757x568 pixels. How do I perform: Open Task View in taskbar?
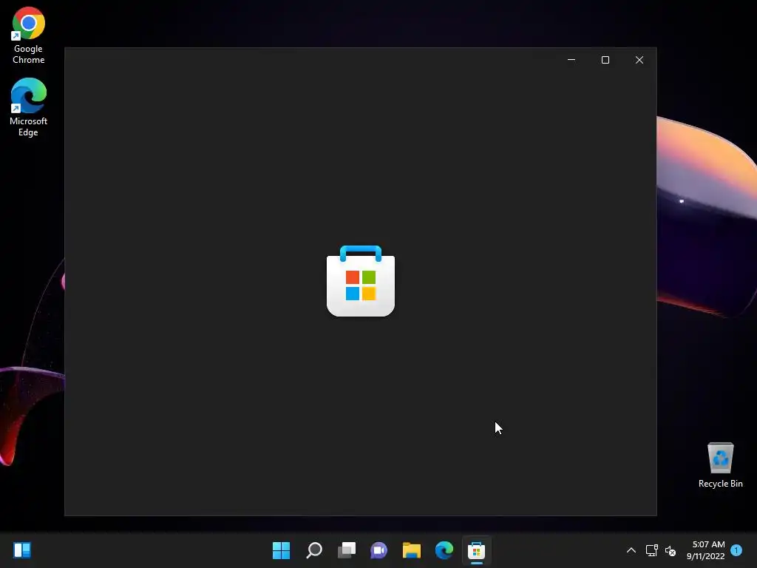pyautogui.click(x=347, y=550)
